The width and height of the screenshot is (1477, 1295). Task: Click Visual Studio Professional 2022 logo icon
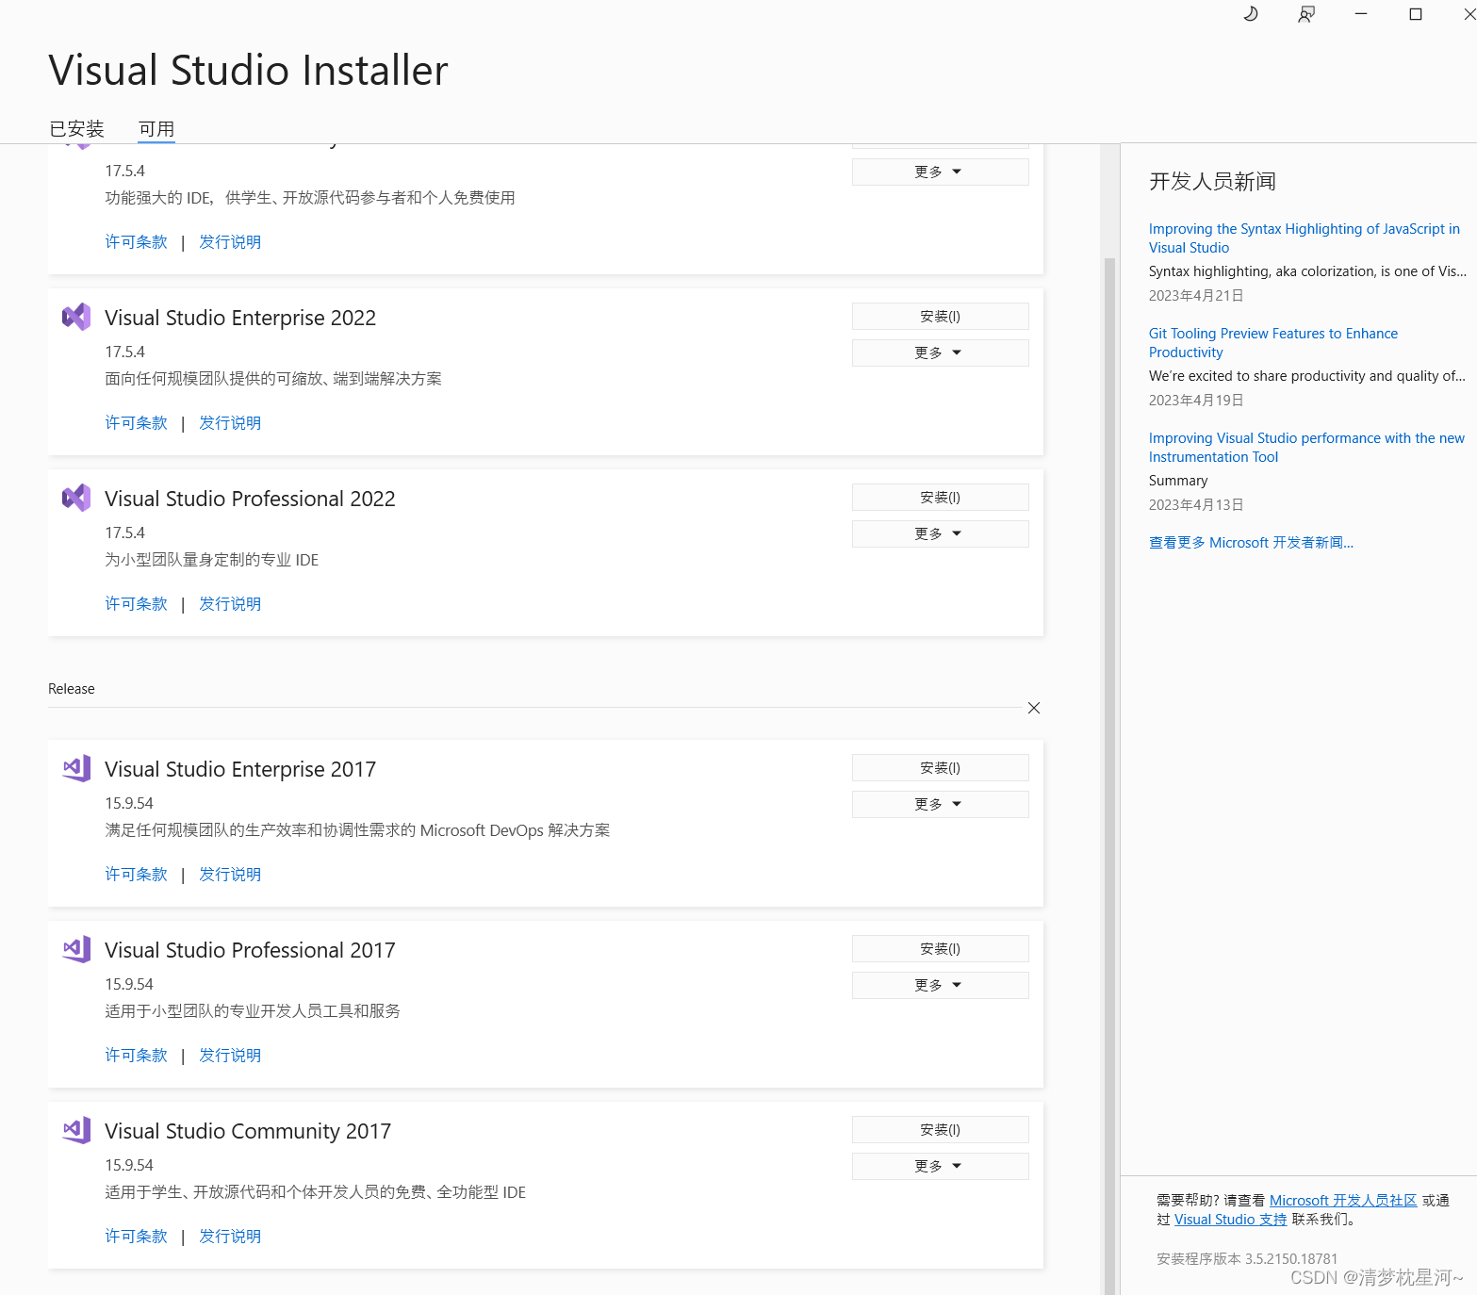click(76, 498)
